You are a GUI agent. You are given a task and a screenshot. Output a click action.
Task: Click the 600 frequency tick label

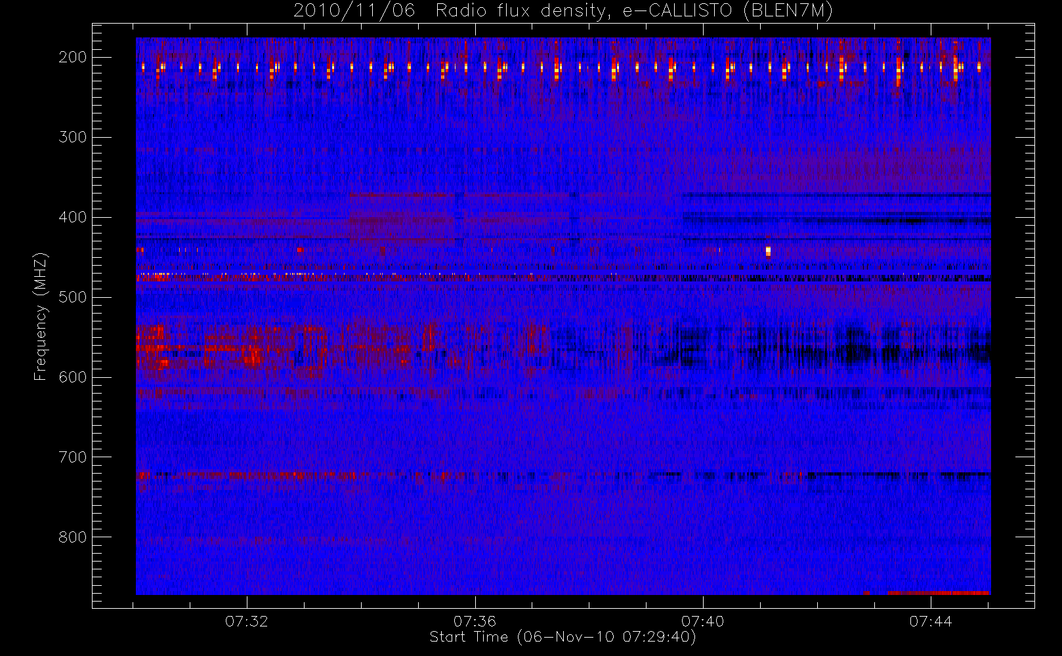tap(73, 377)
